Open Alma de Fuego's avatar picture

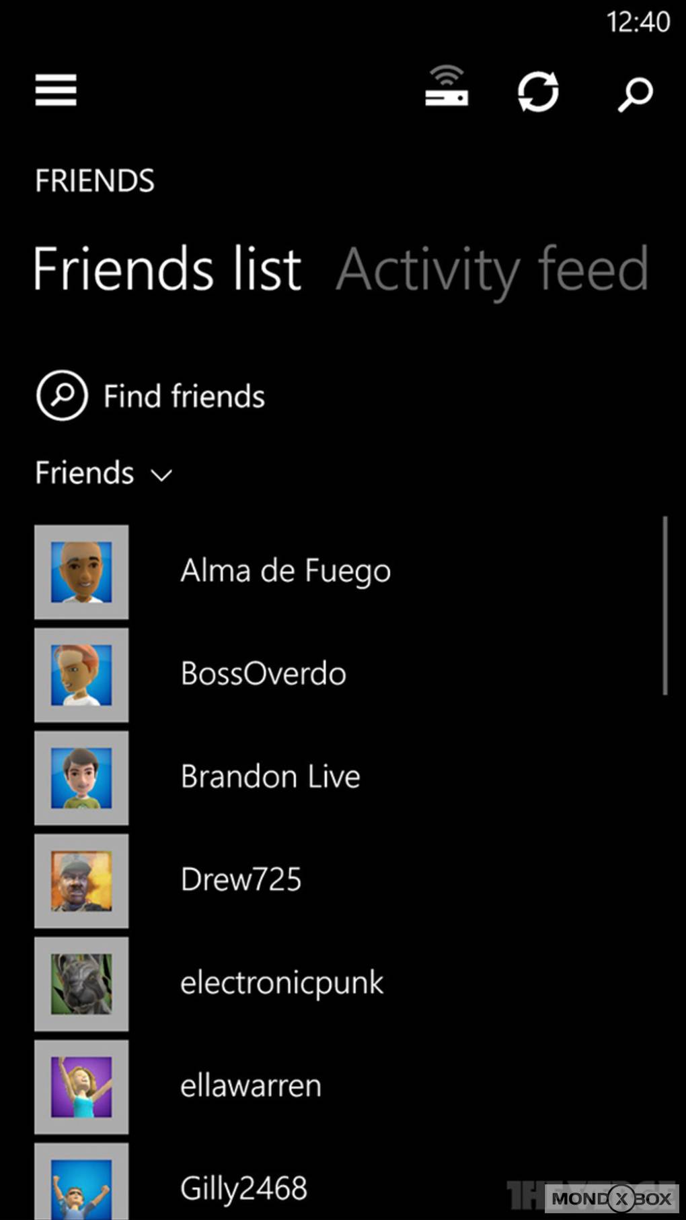[x=81, y=572]
